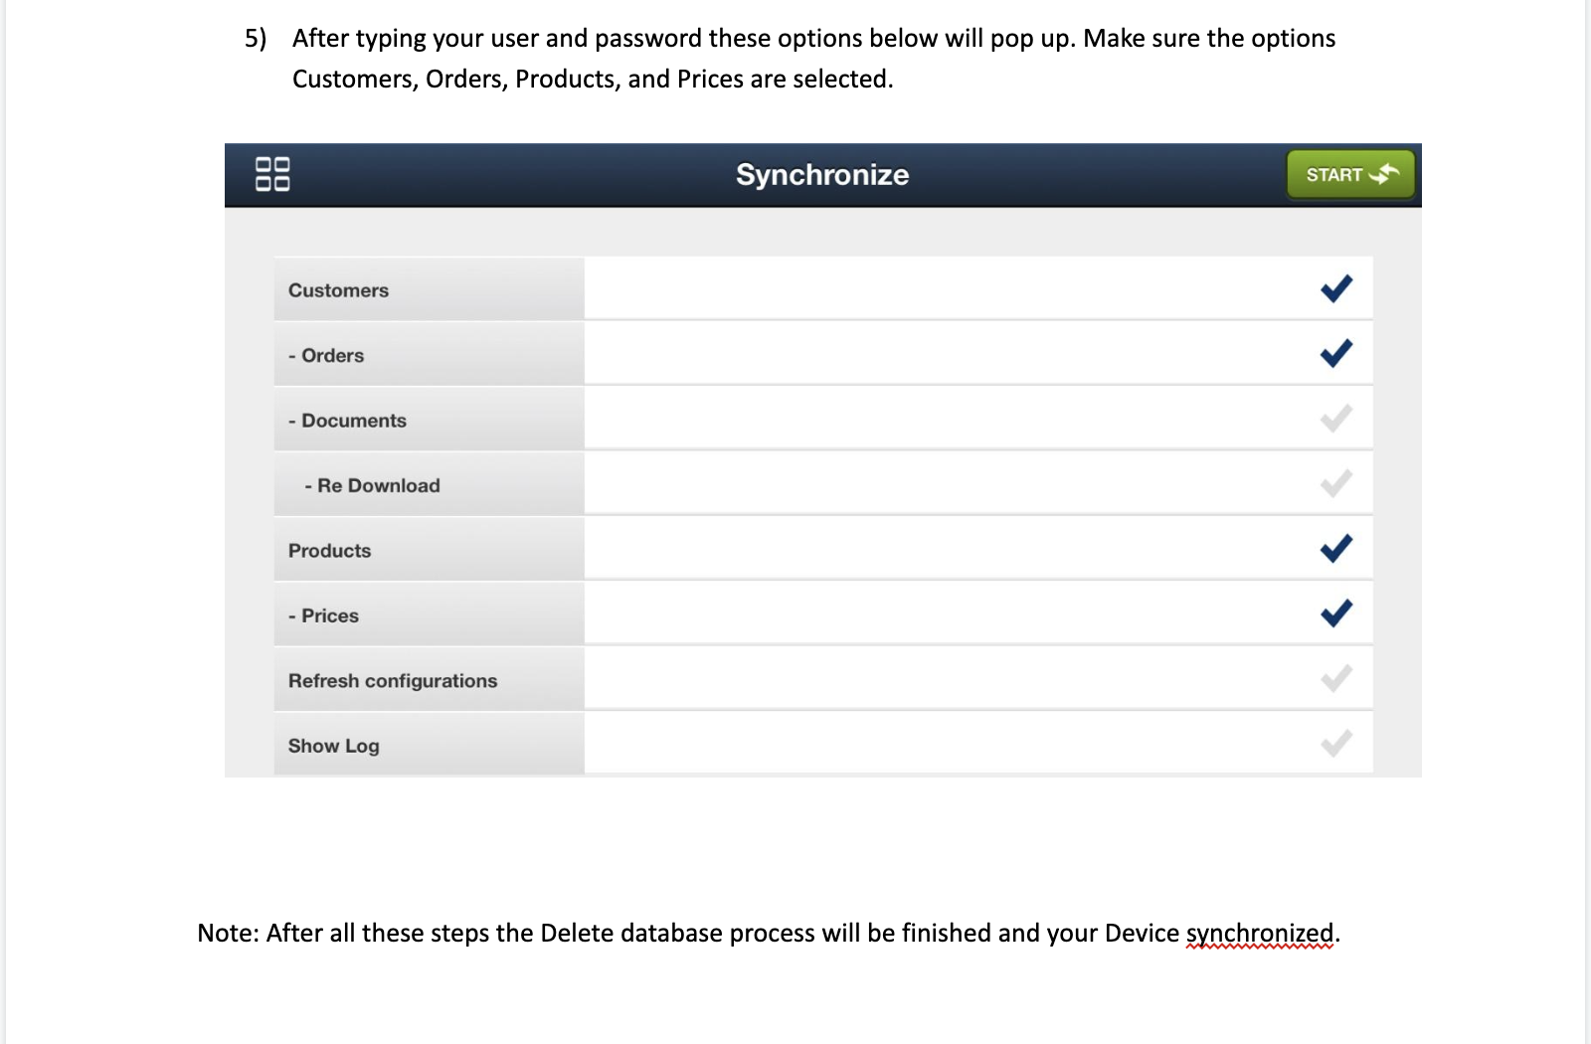The image size is (1591, 1044).
Task: Enable the Documents checkmark
Action: (1335, 419)
